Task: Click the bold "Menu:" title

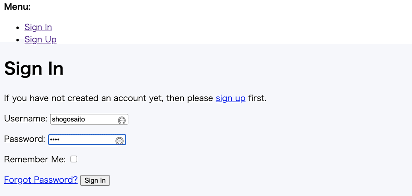Action: point(17,7)
